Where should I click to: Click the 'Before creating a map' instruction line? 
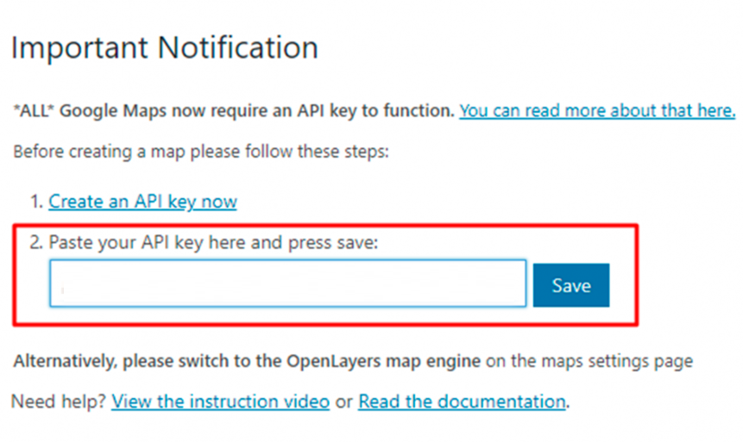coord(201,152)
